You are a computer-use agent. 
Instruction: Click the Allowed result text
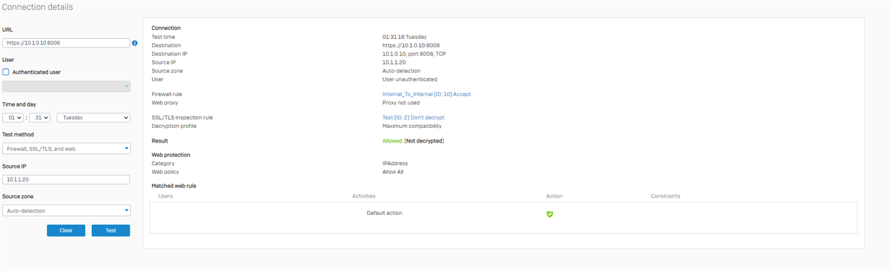click(x=392, y=141)
